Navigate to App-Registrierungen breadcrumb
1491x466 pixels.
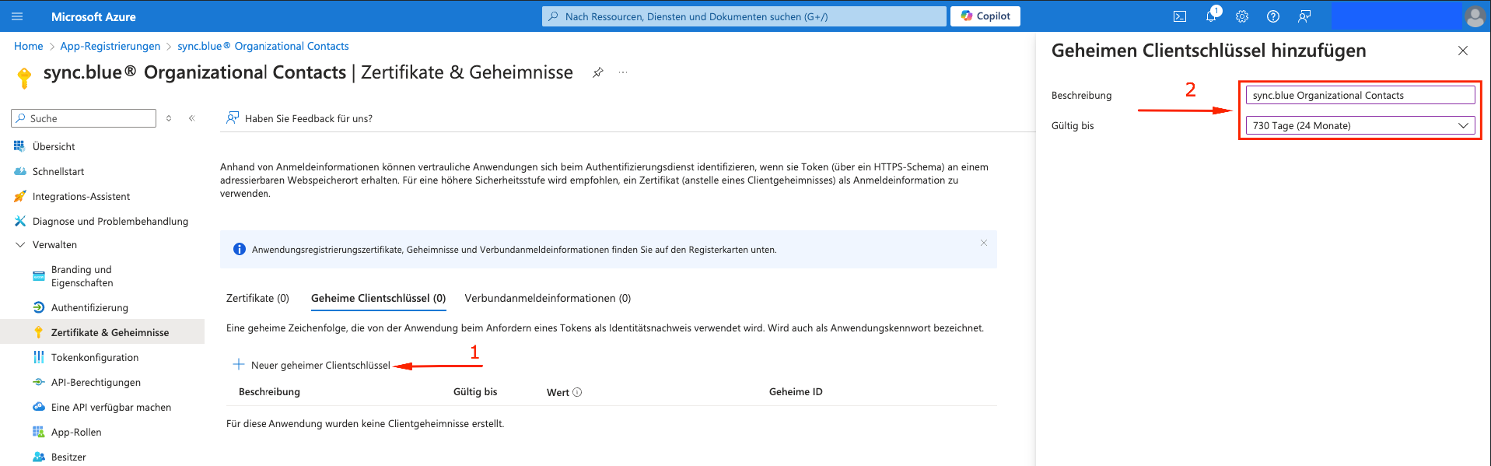(110, 46)
